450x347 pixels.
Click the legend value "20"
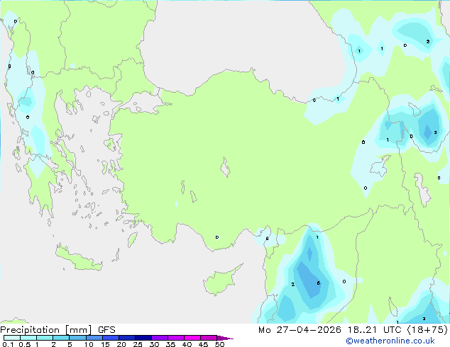coord(121,344)
